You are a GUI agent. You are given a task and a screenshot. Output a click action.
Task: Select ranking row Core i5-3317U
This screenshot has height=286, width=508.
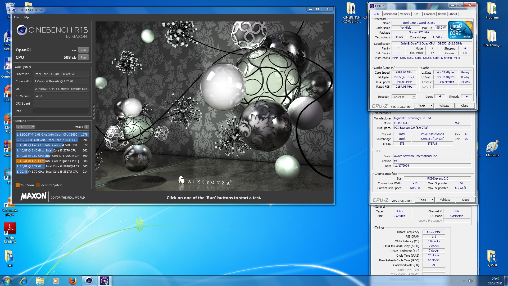(52, 172)
